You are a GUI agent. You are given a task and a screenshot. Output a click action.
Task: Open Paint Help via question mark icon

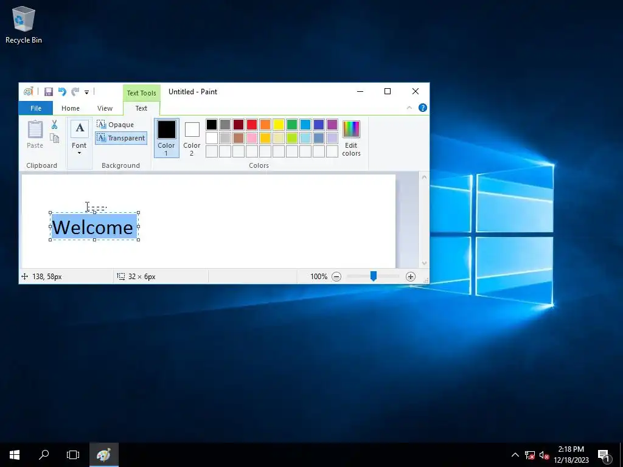click(423, 108)
